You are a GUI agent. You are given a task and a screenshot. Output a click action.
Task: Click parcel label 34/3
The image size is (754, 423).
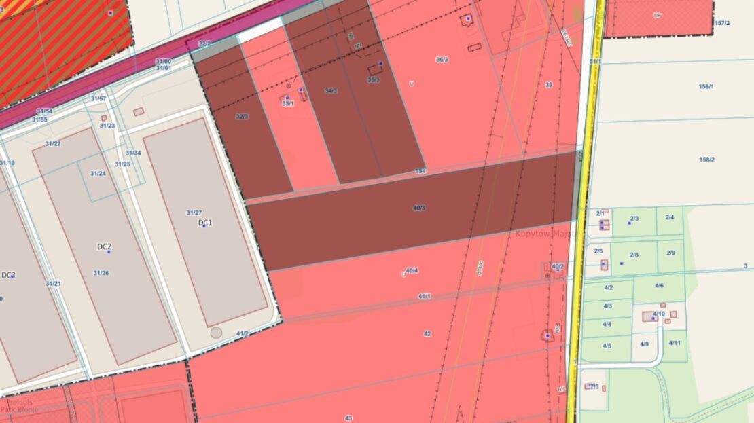coord(331,91)
